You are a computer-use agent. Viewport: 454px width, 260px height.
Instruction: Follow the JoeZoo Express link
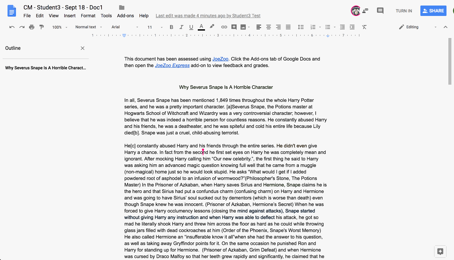(x=172, y=65)
